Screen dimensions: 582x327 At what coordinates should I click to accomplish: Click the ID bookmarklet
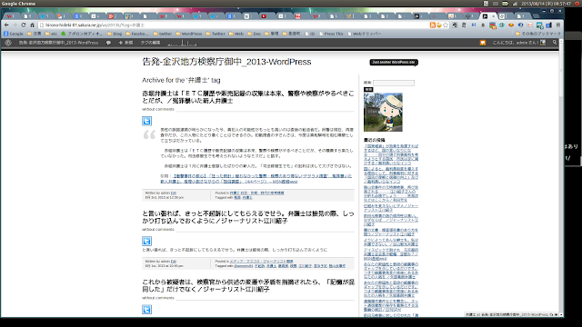tap(309, 34)
